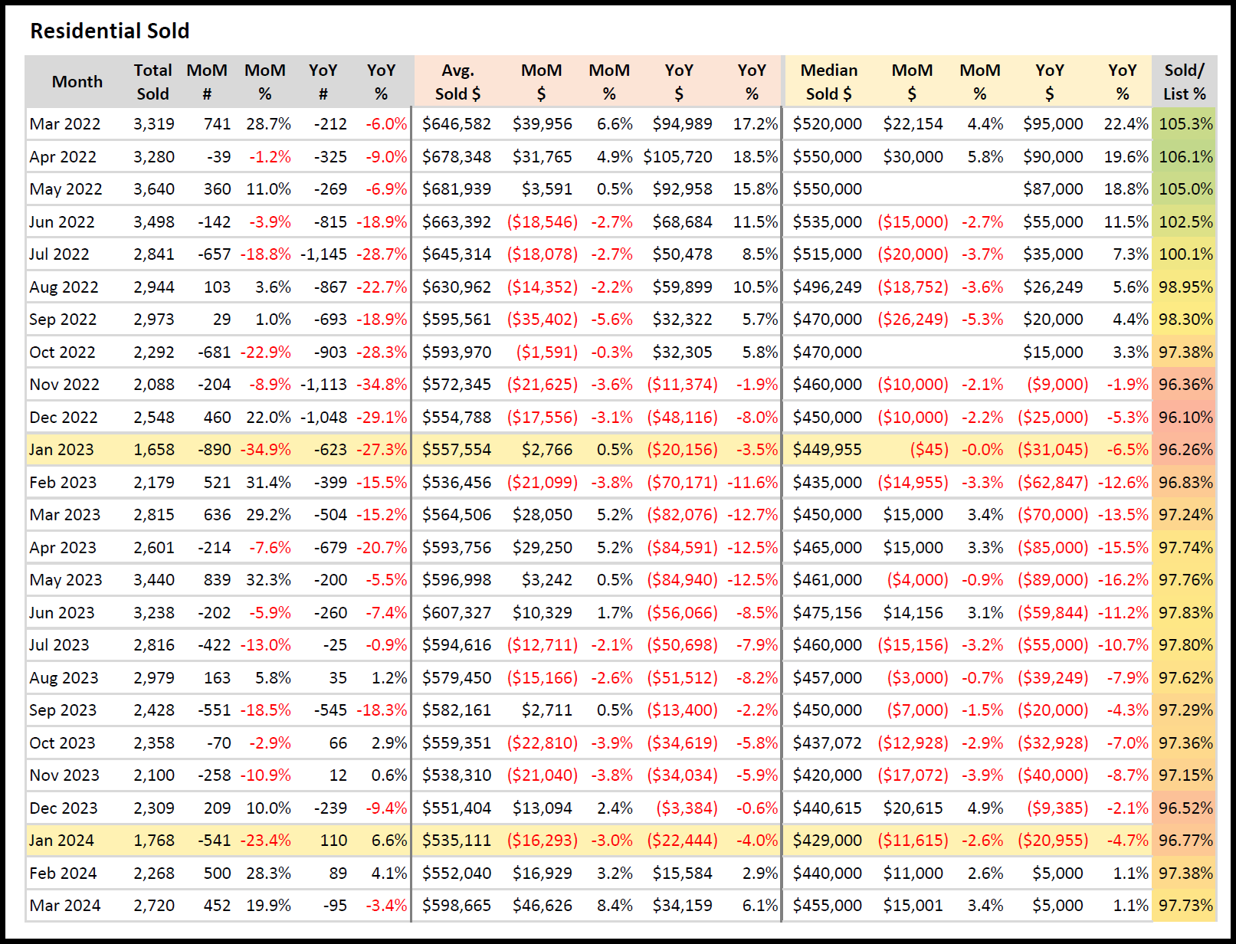Viewport: 1236px width, 944px height.
Task: Click the Total Sold column header
Action: tap(152, 82)
